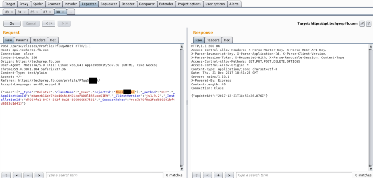Go to next match in request search
Screen dimensions: 373x178
(x=39, y=175)
